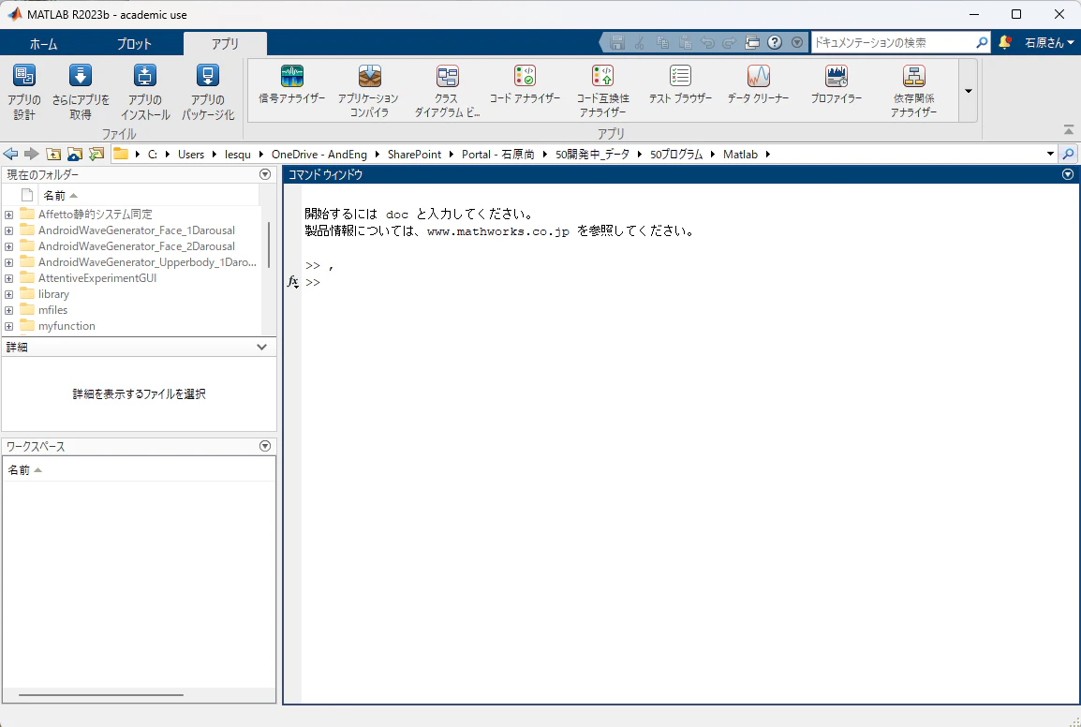Click 50開発中_データ path segment
The height and width of the screenshot is (727, 1081).
592,154
